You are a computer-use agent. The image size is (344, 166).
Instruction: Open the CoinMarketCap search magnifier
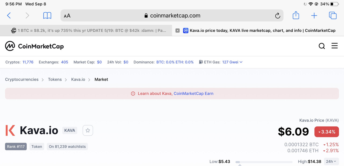tap(322, 46)
